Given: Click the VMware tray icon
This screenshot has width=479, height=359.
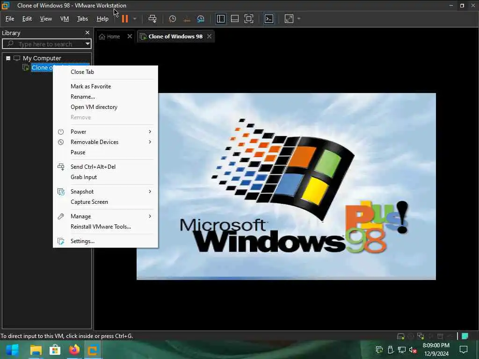Looking at the screenshot, I should [379, 350].
